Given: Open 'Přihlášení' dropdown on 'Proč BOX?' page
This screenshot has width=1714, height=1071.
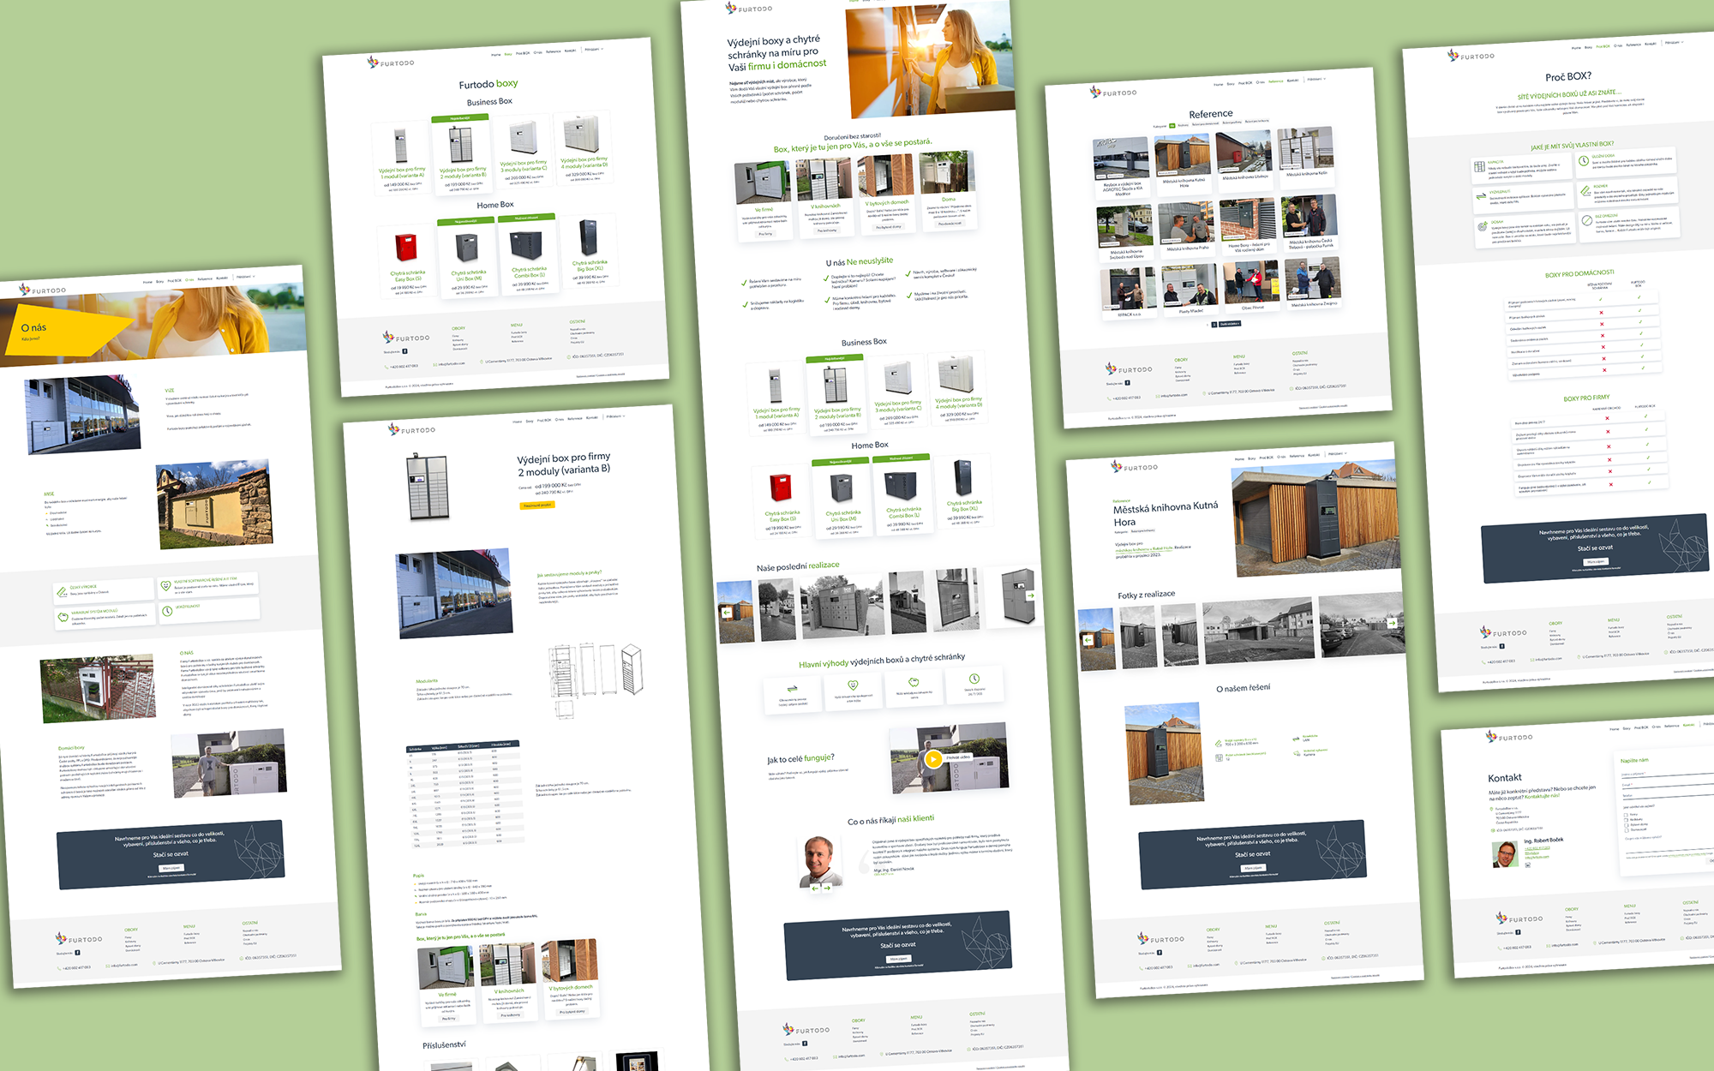Looking at the screenshot, I should pos(1674,42).
